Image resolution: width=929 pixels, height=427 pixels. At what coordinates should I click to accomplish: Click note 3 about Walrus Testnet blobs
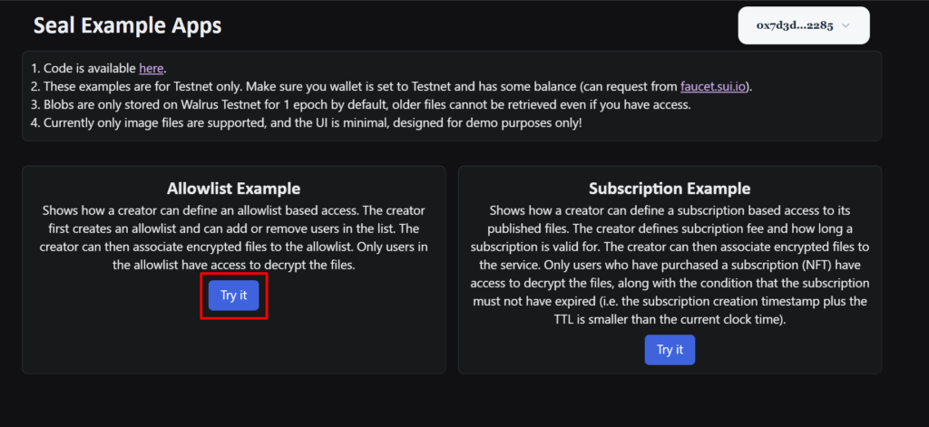pyautogui.click(x=361, y=106)
